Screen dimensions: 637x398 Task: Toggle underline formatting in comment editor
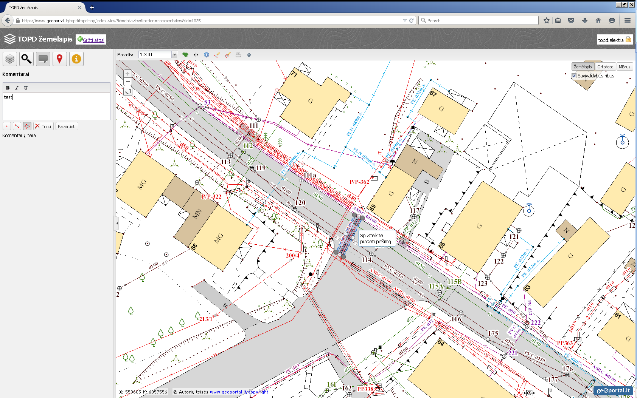(x=26, y=88)
